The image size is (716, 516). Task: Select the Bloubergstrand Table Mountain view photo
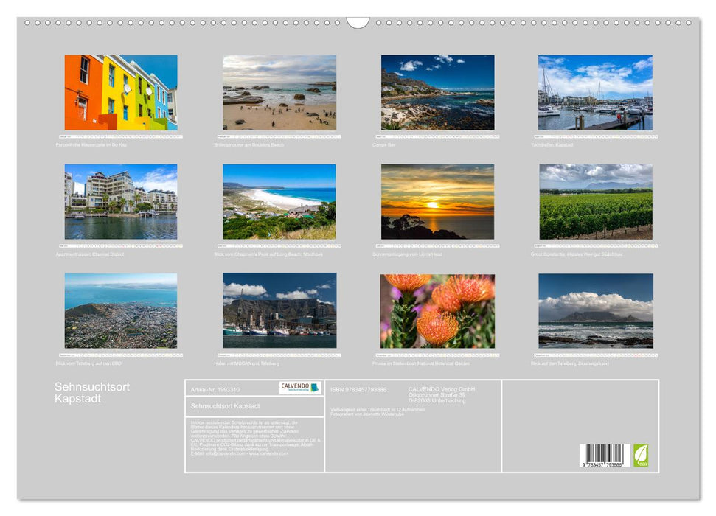point(595,311)
